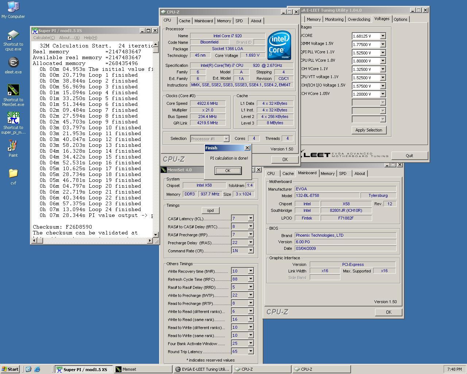Open About menu in Super PI
The image size is (467, 374).
click(69, 38)
